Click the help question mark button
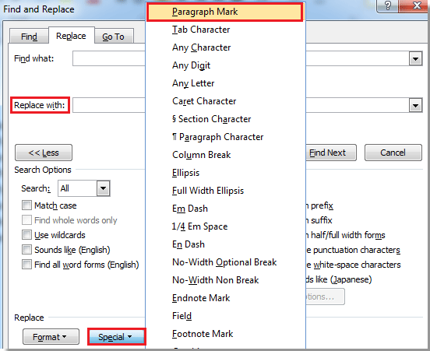Image resolution: width=430 pixels, height=351 pixels. click(388, 5)
